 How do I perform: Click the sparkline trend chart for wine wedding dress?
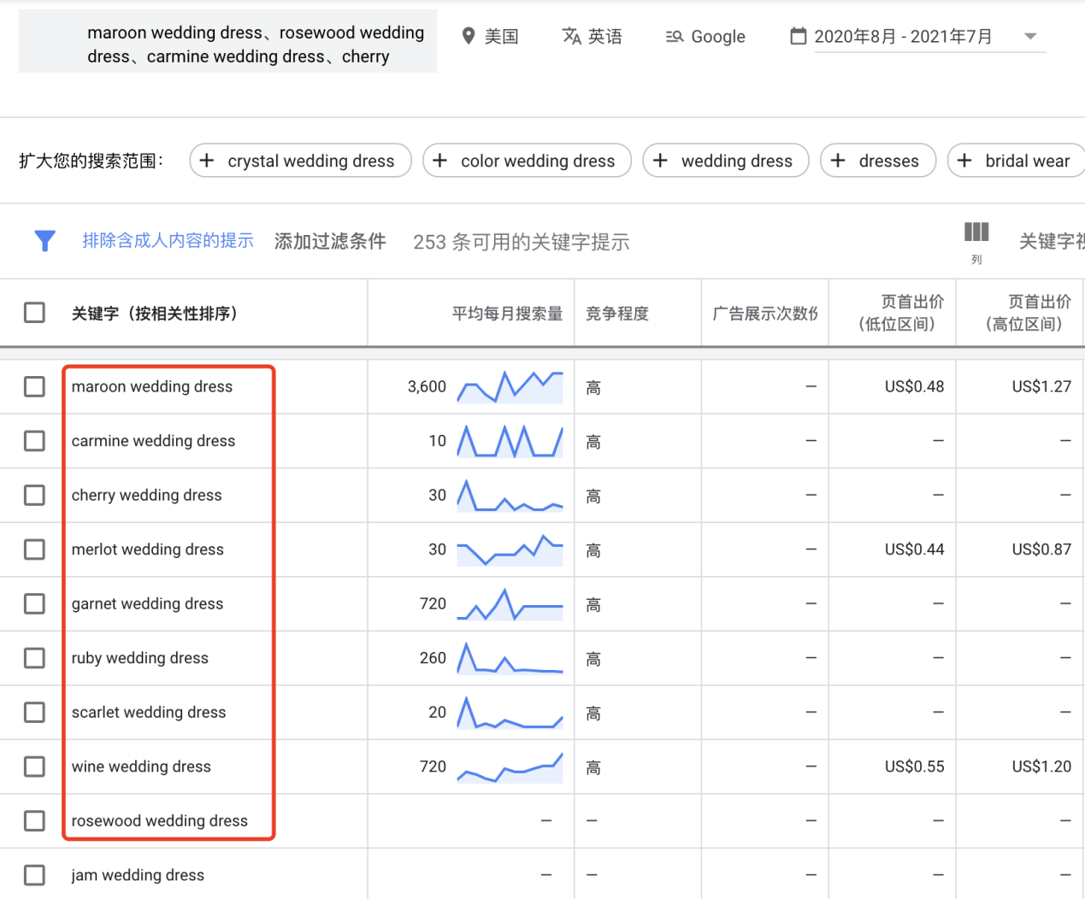point(510,767)
